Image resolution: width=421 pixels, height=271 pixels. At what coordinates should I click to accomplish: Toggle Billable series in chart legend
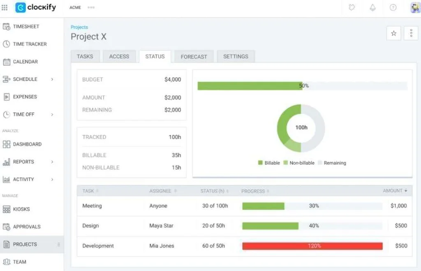click(269, 163)
